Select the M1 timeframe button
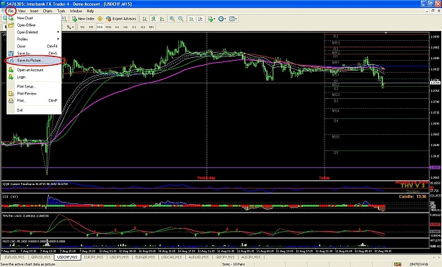 [x=82, y=27]
